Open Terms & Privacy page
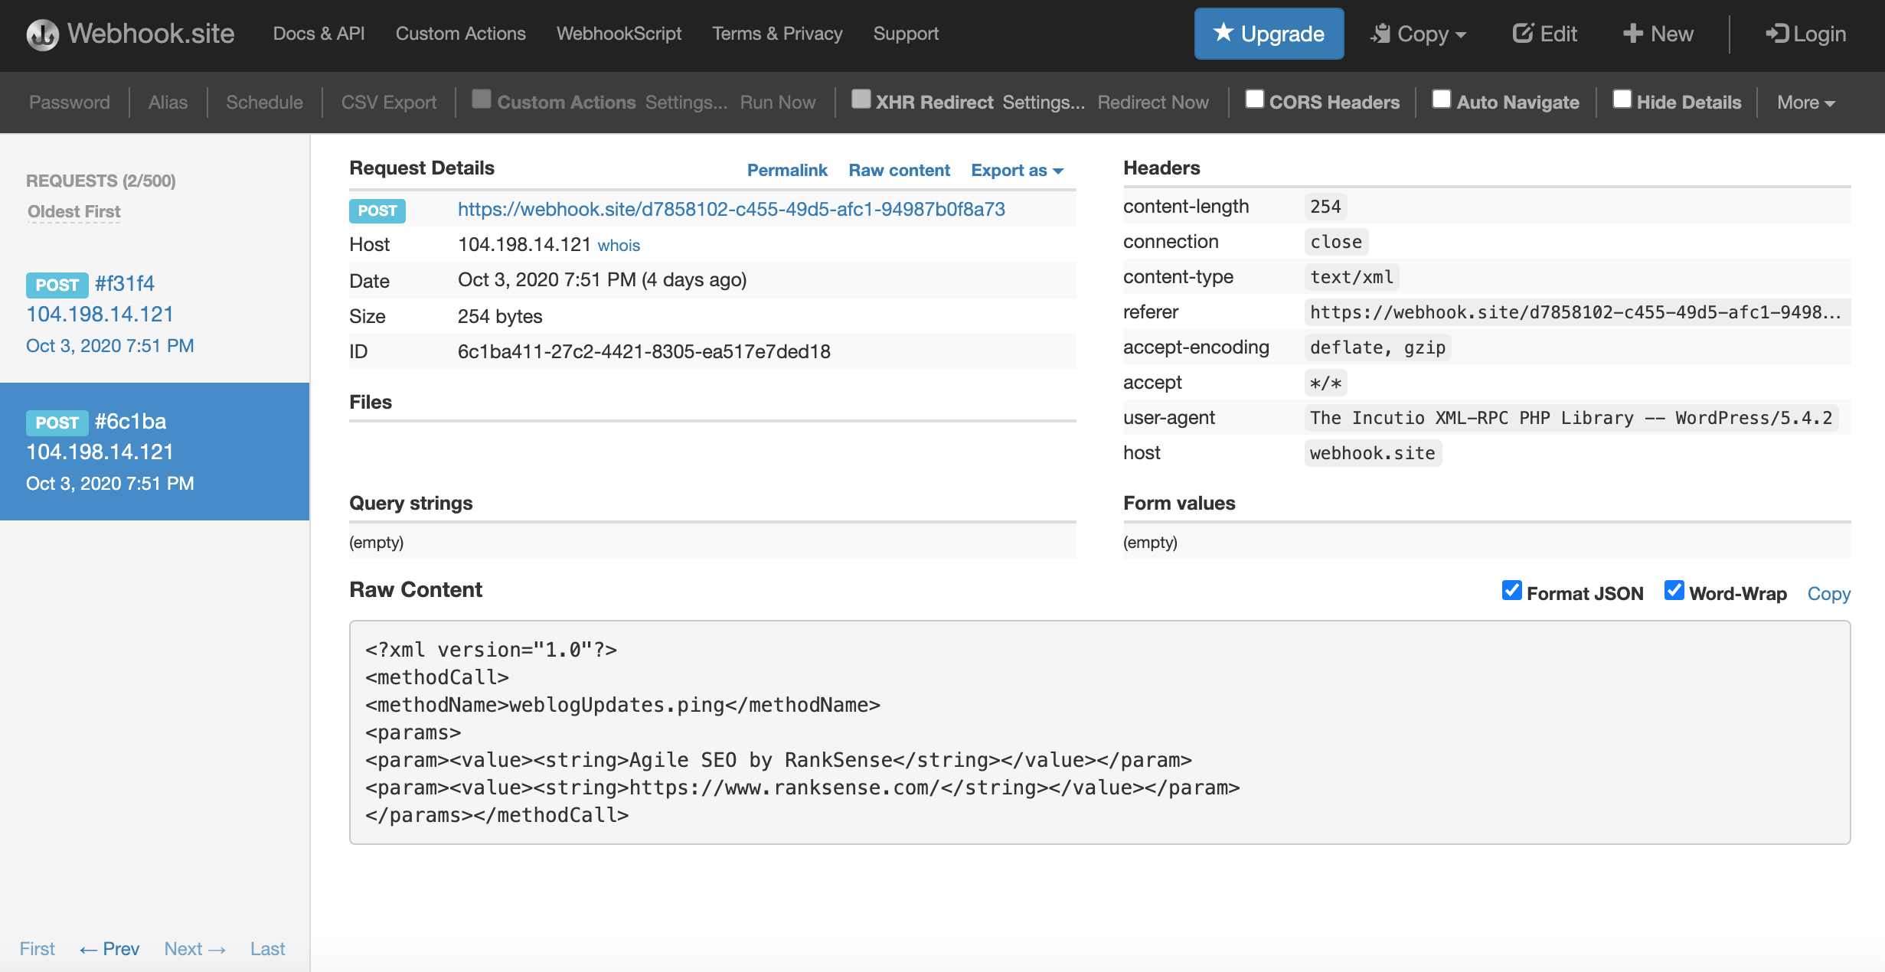The height and width of the screenshot is (972, 1885). [777, 34]
